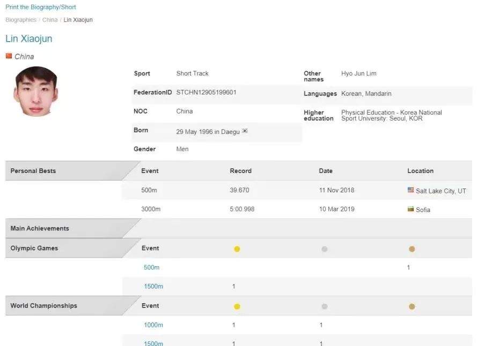
Task: Click the silver medal icon in World Championships row
Action: coord(325,306)
